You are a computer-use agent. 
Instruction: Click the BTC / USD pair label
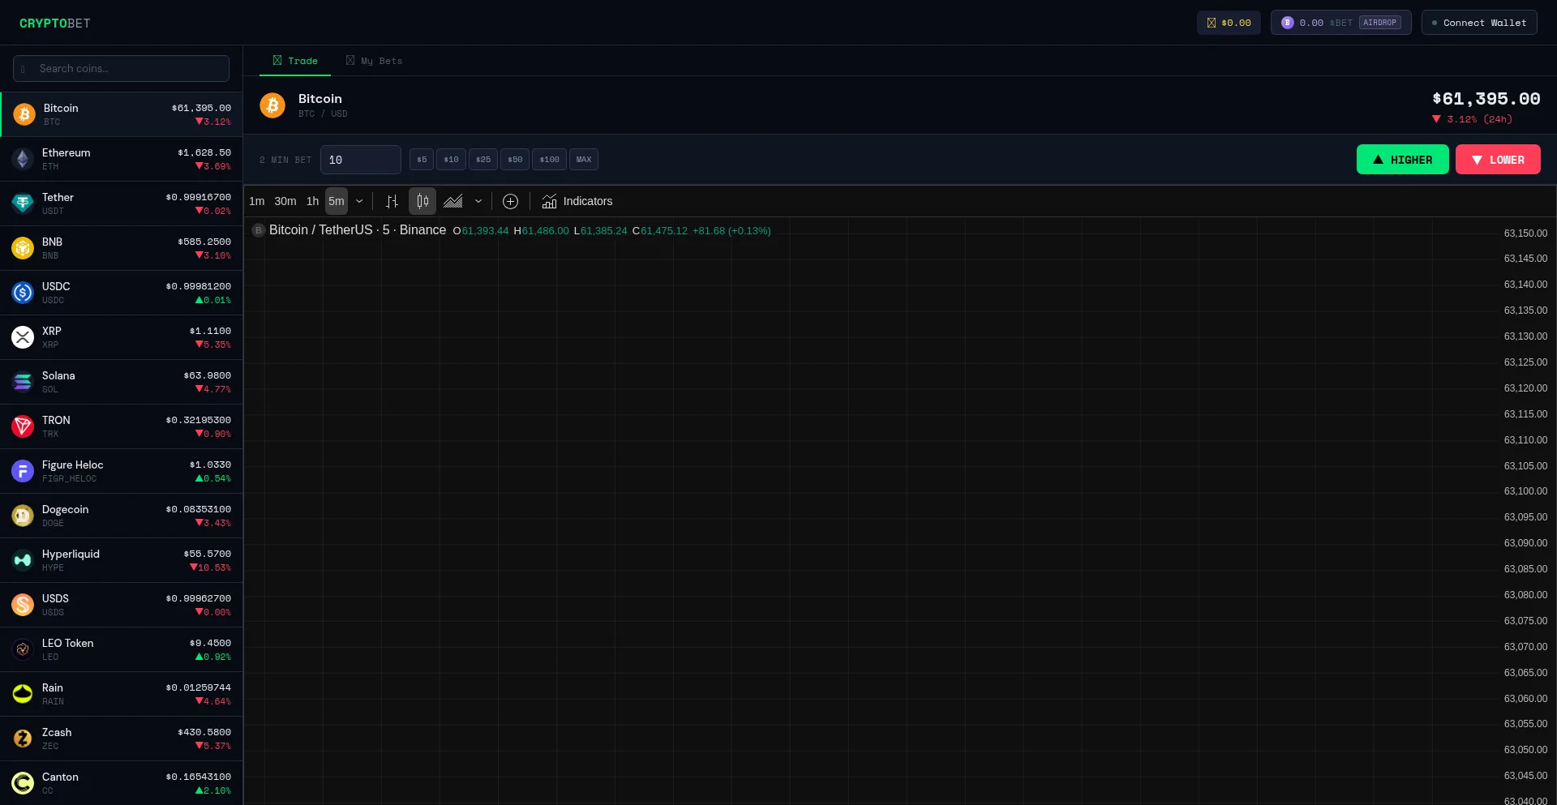click(x=323, y=113)
